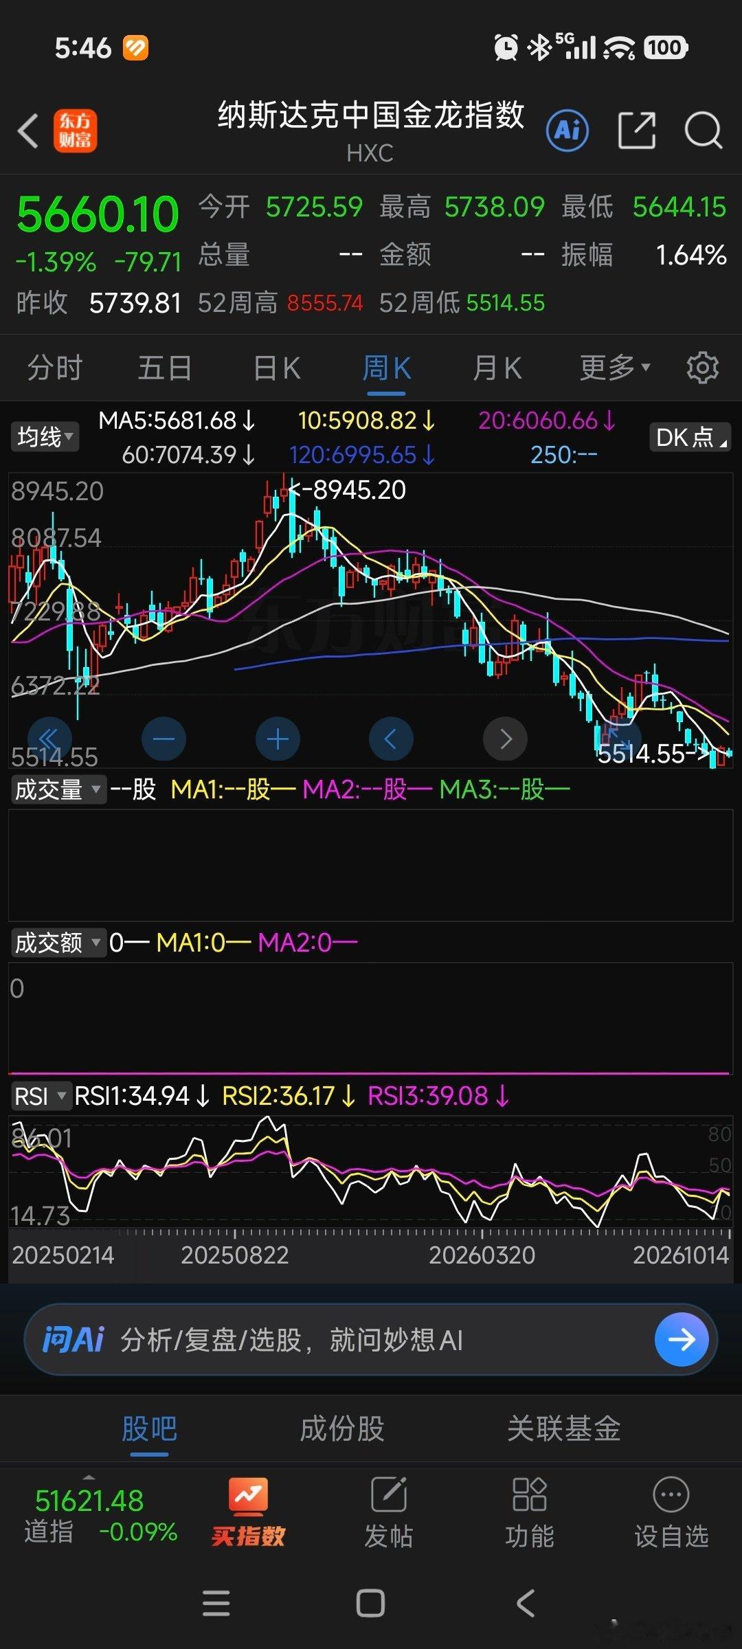Viewport: 742px width, 1649px height.
Task: Tap 120:6995.65 moving average value
Action: click(362, 455)
